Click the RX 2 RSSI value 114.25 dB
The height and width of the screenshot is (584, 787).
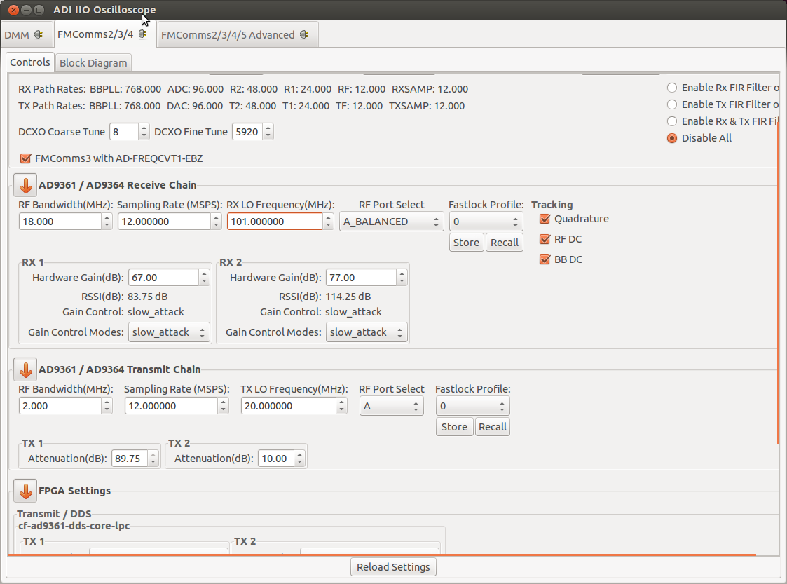[x=348, y=297]
